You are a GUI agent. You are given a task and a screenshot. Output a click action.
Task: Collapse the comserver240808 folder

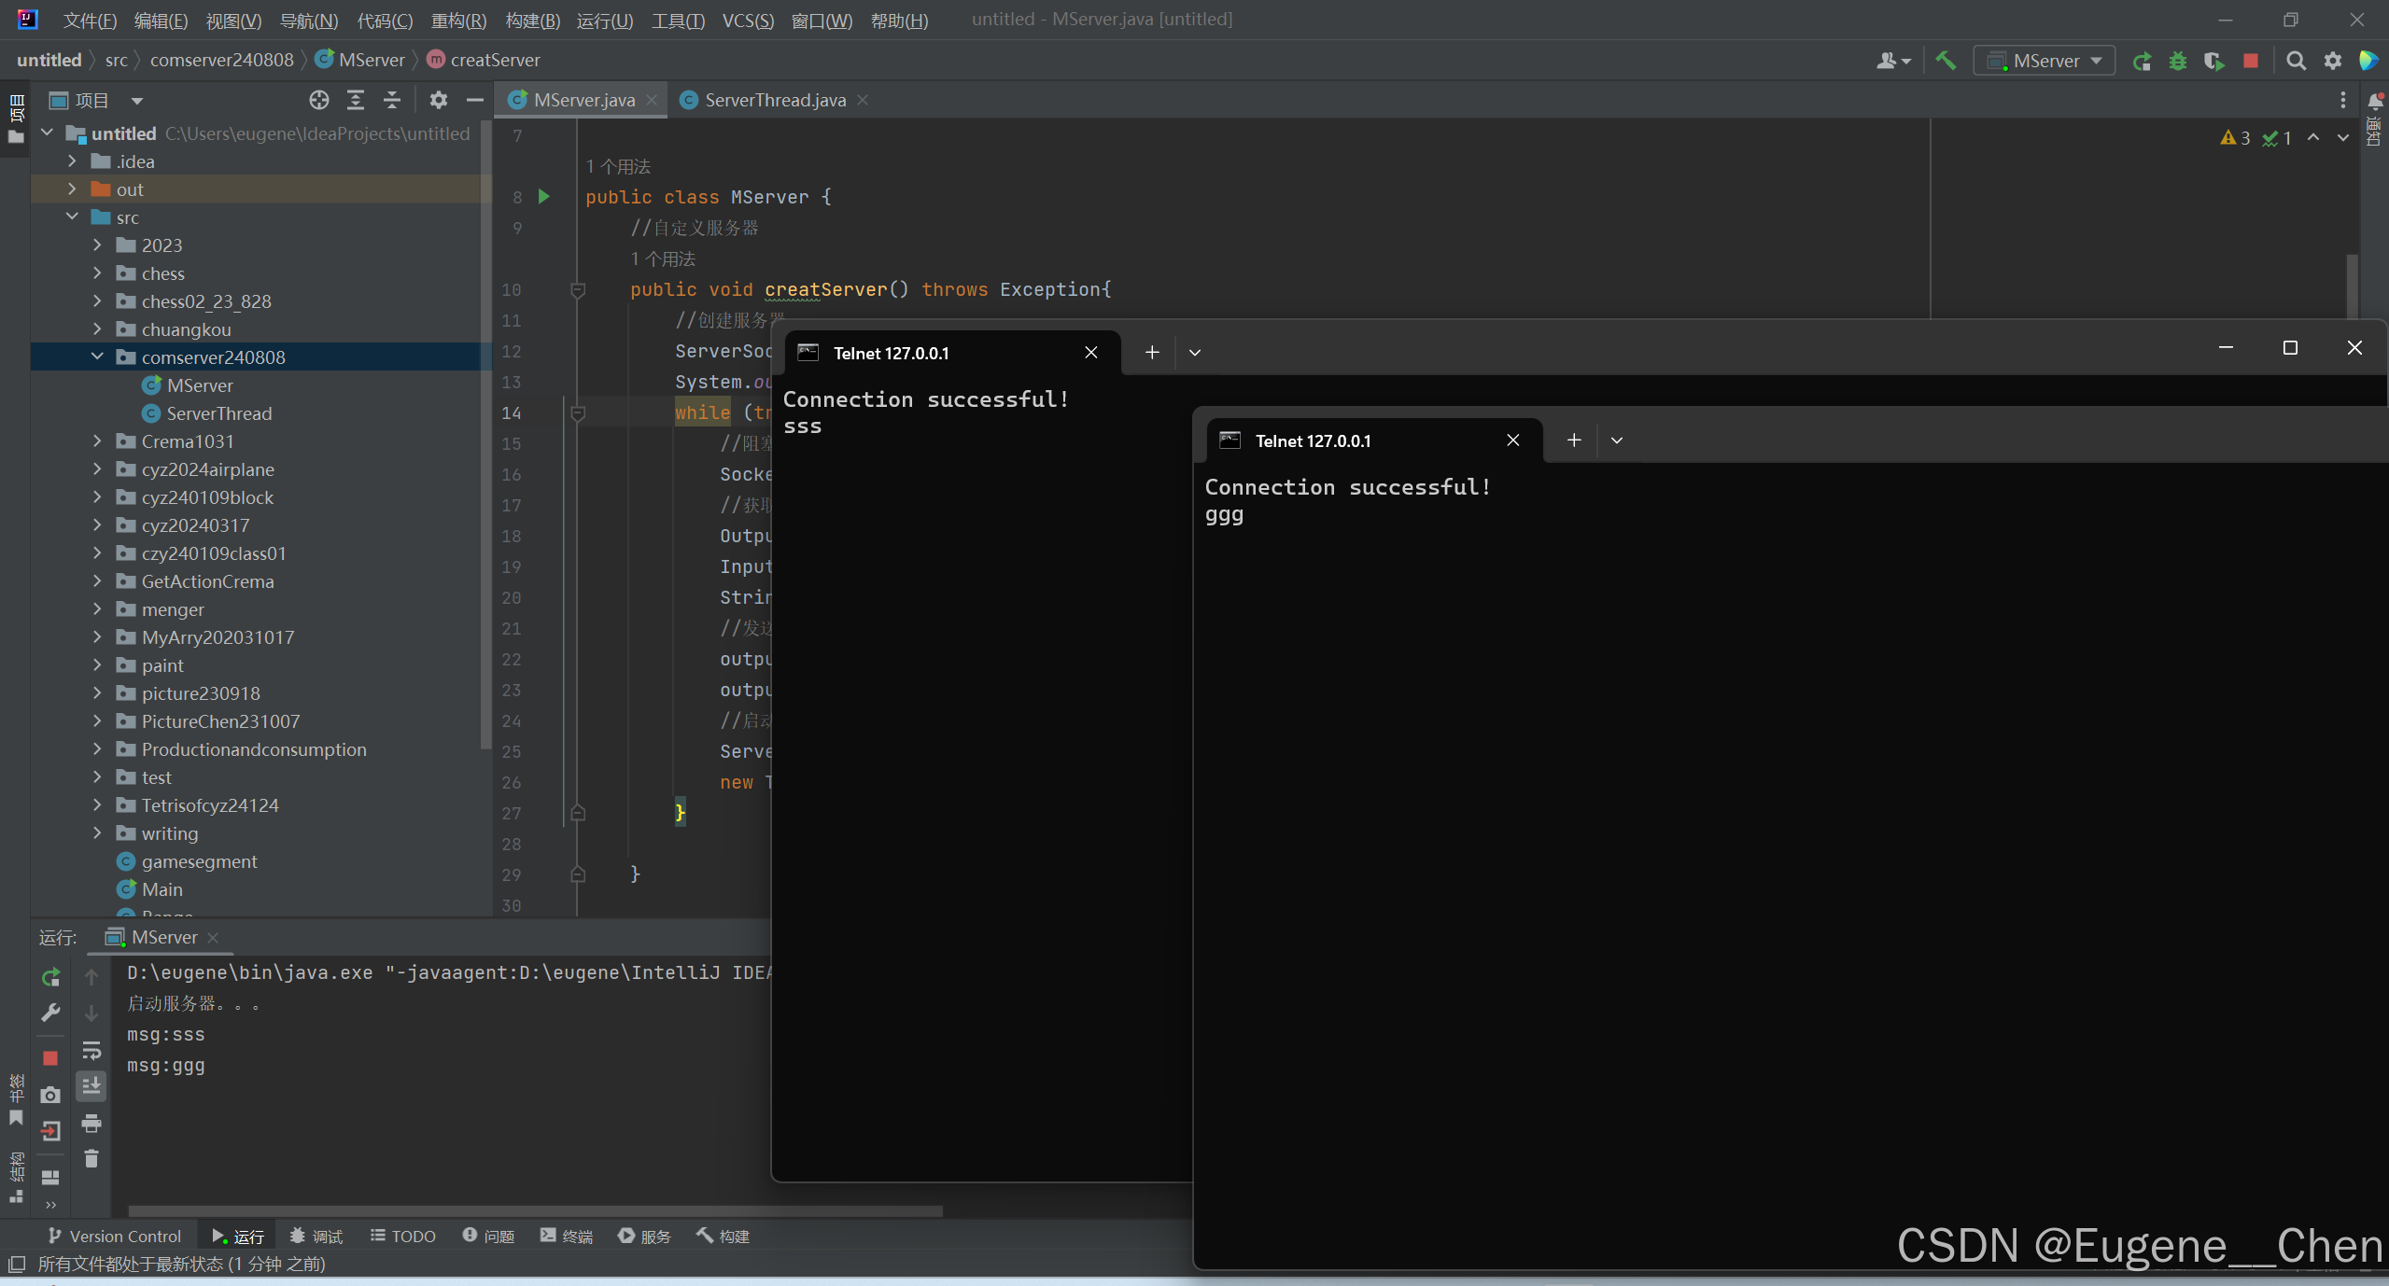point(97,356)
